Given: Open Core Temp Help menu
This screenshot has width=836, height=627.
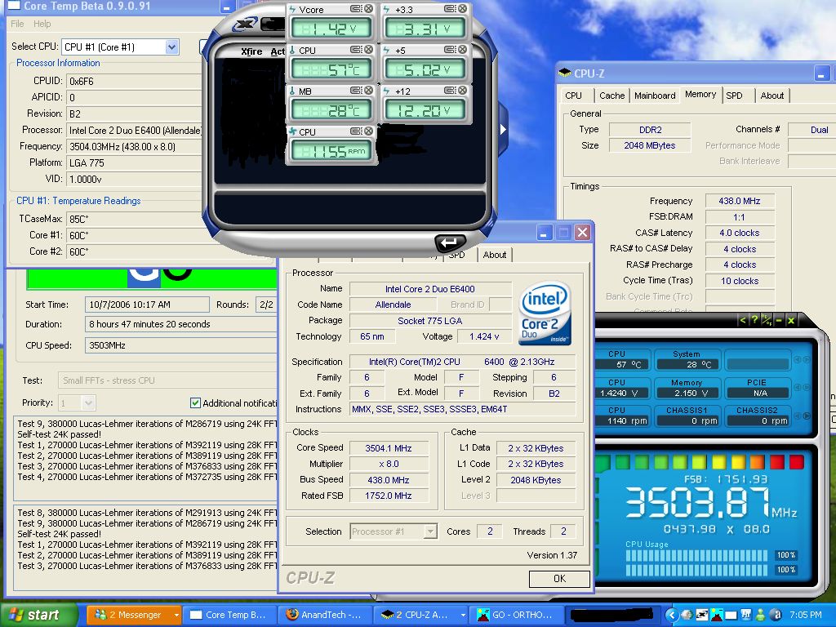Looking at the screenshot, I should [x=42, y=24].
